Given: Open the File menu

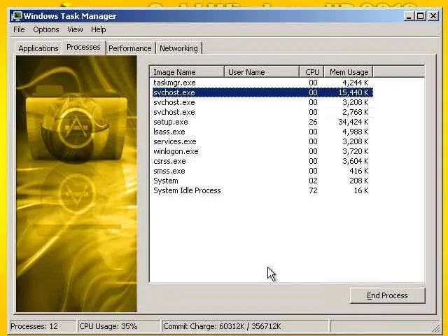Looking at the screenshot, I should tap(19, 29).
